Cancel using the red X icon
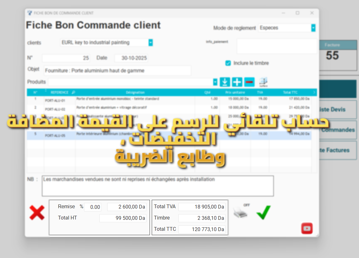The image size is (359, 258). tap(37, 213)
